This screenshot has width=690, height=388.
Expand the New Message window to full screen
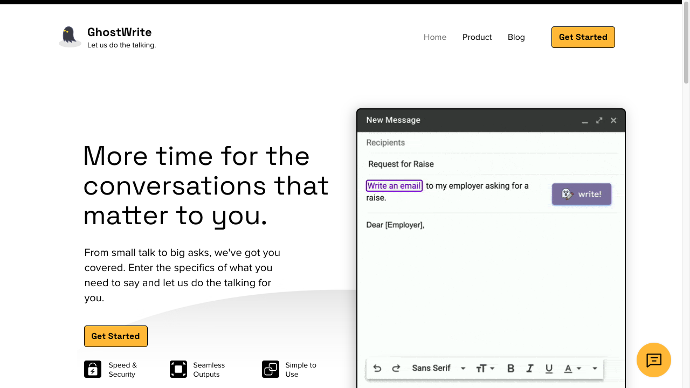[599, 120]
